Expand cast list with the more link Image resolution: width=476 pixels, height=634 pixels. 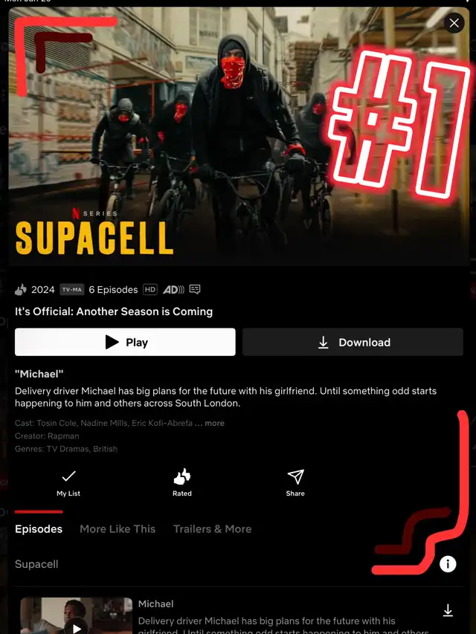(x=214, y=423)
